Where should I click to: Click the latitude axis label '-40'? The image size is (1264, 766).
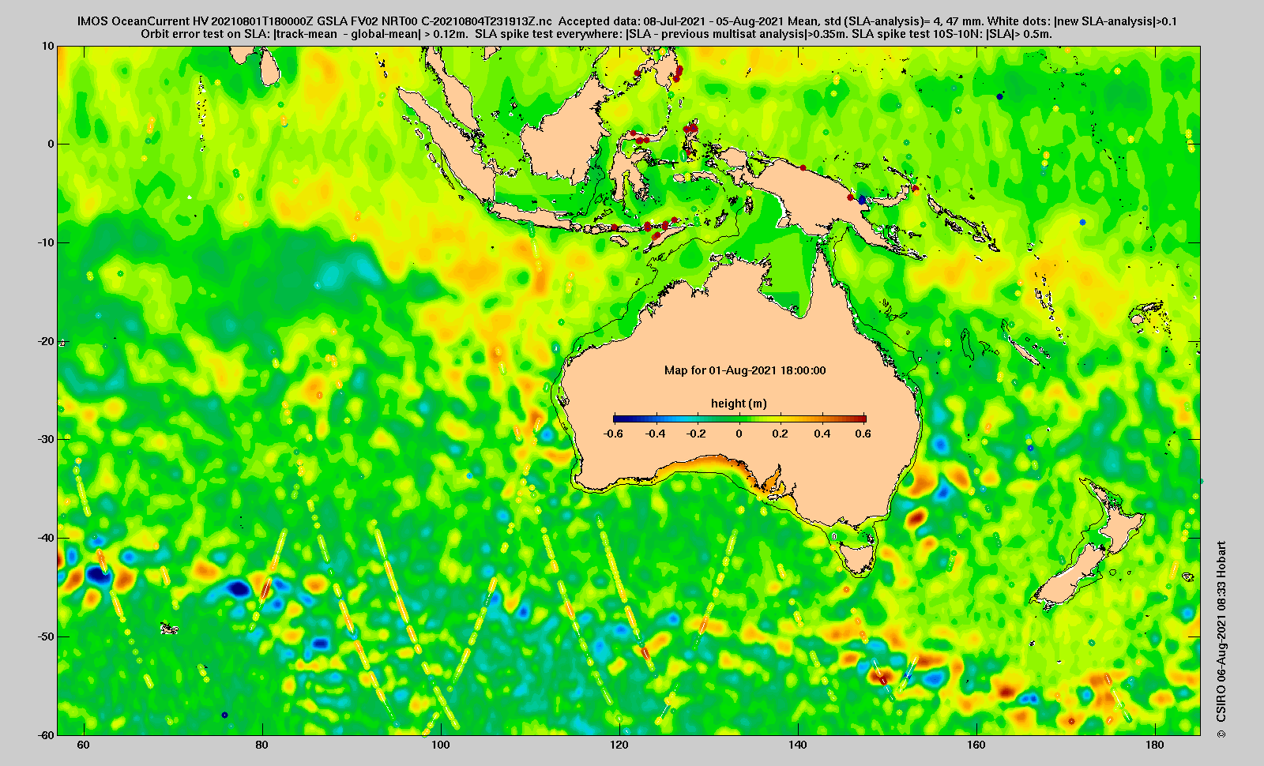tap(47, 538)
